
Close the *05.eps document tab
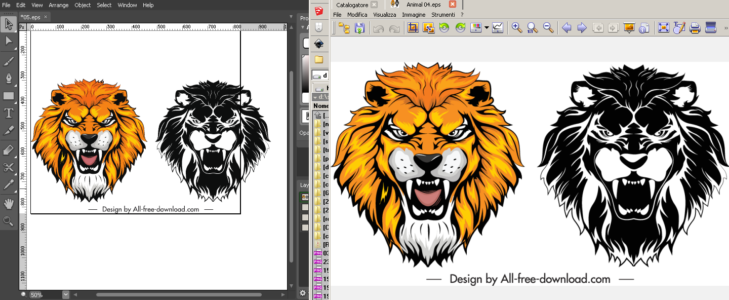coord(46,17)
